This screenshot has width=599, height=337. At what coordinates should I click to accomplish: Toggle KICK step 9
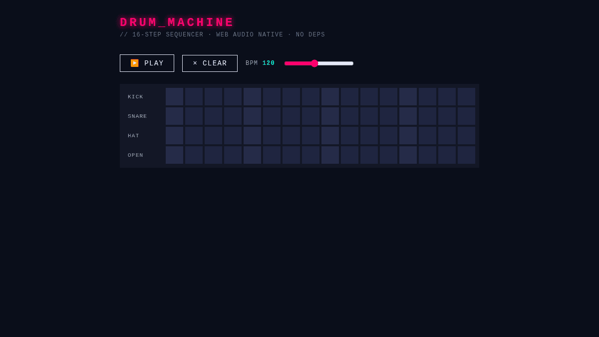330,96
